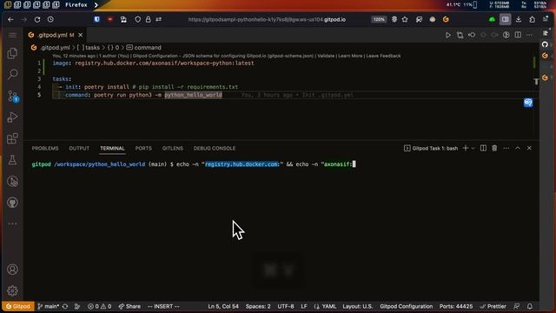Open notifications bell in status bar

point(529,307)
